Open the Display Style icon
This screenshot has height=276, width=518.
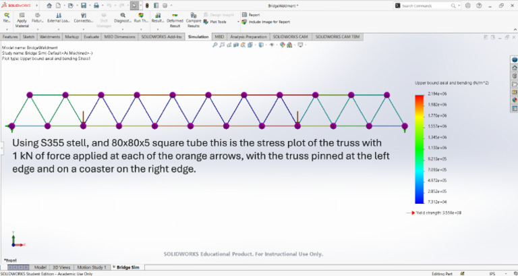(260, 45)
